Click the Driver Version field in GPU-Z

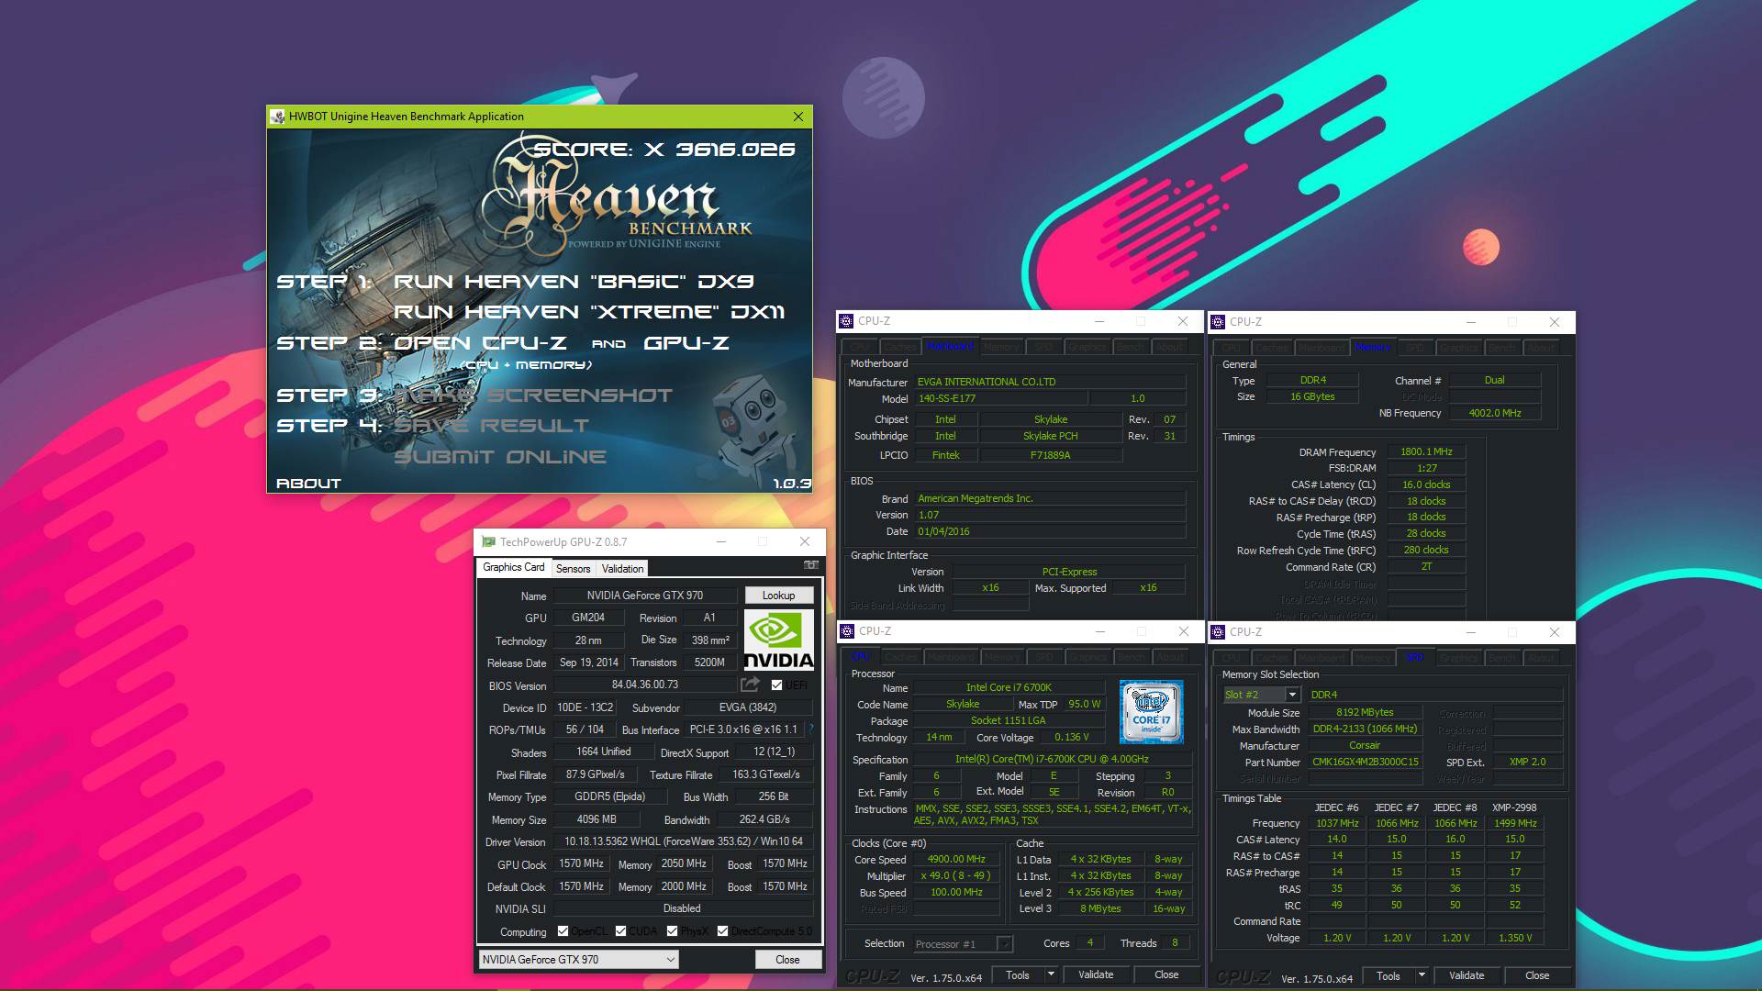click(x=684, y=841)
